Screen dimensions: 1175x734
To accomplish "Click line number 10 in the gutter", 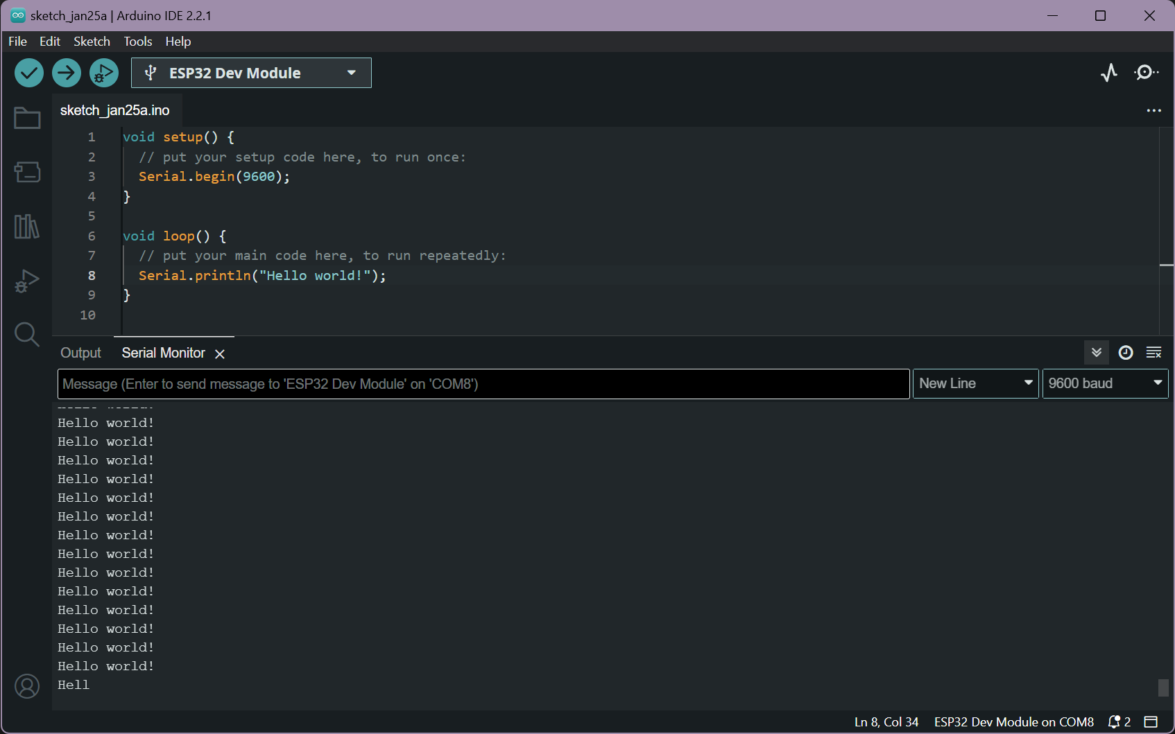I will pos(87,315).
